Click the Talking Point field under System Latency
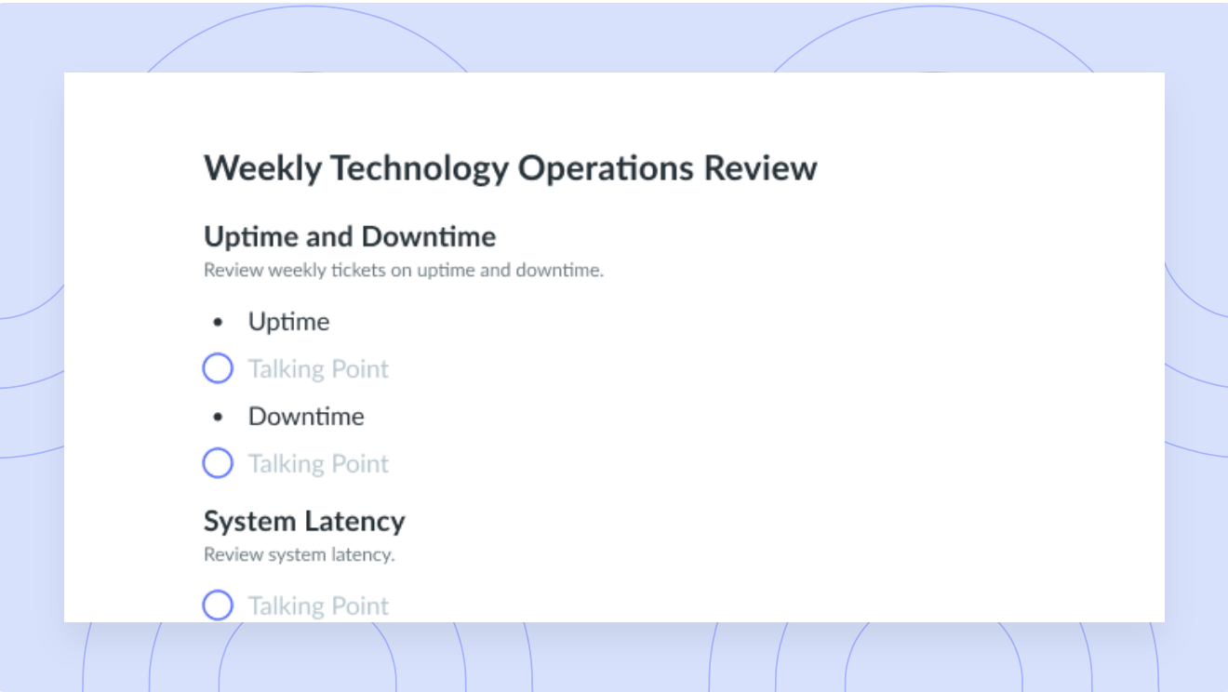This screenshot has height=692, width=1228. click(x=318, y=606)
